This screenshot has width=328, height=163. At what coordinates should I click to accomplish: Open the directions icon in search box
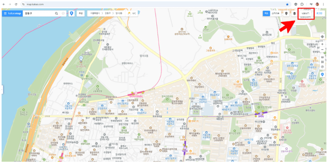pyautogui.click(x=63, y=13)
